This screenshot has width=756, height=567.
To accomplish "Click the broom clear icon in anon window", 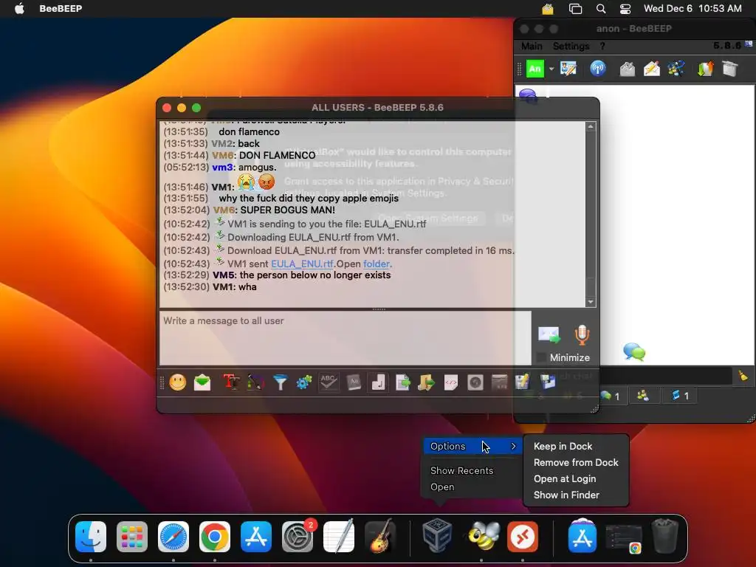I will point(743,376).
